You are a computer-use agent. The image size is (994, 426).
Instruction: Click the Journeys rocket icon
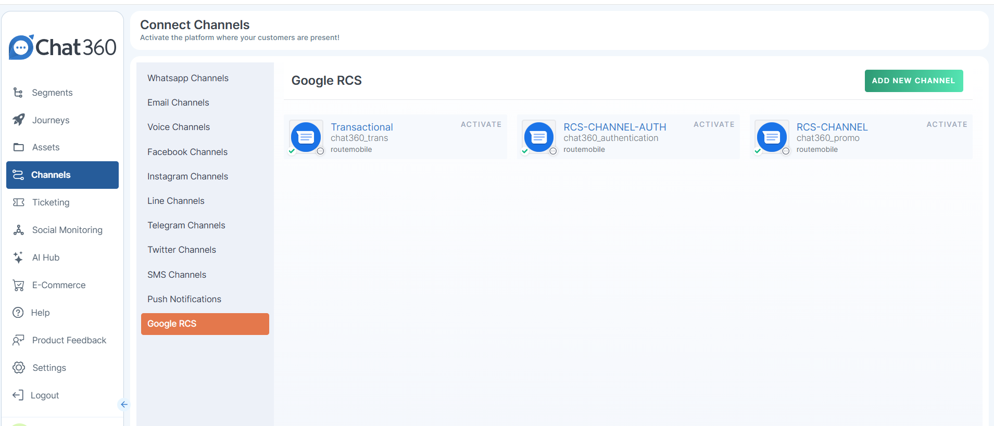tap(18, 120)
